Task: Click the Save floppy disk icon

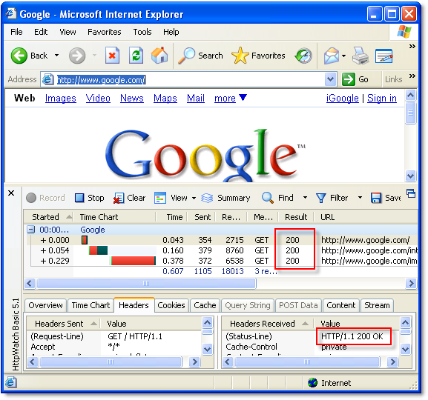Action: click(376, 198)
